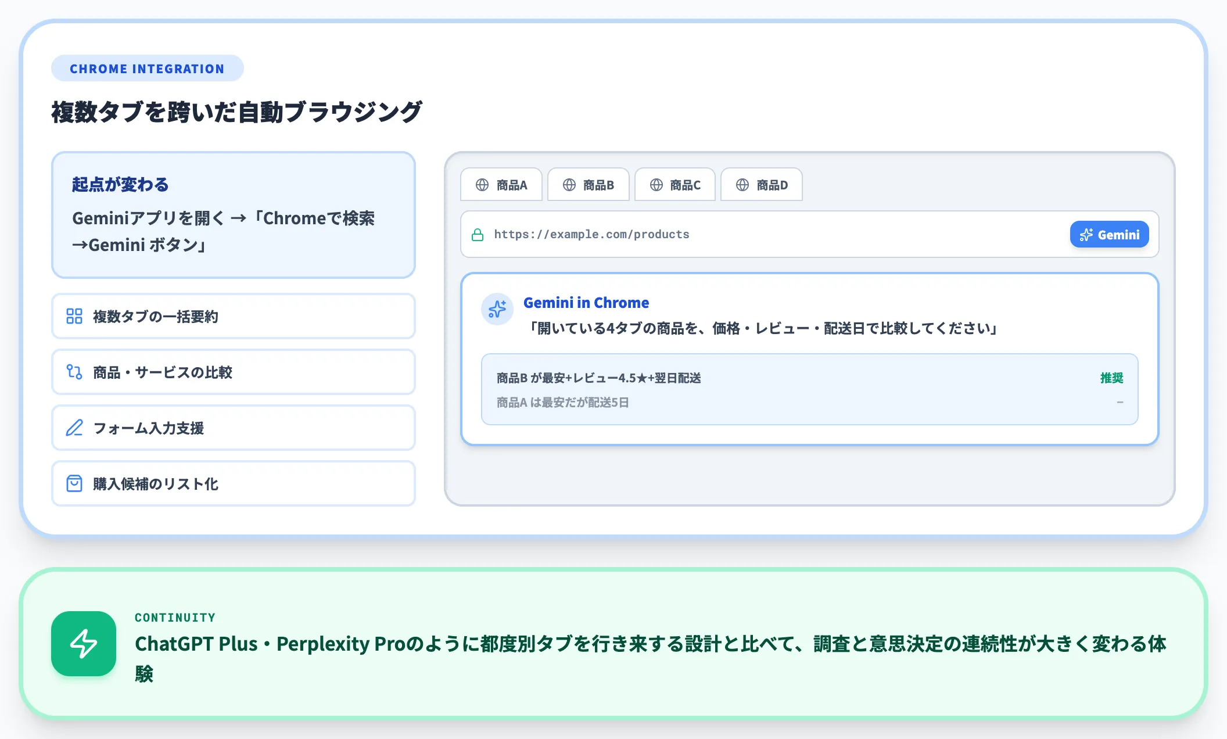
Task: Click the grid icon beside 複数タブの一括要約
Action: pyautogui.click(x=74, y=316)
